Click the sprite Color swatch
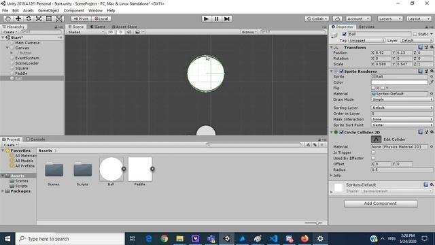Screen dimensions: 435x245 tap(400, 82)
